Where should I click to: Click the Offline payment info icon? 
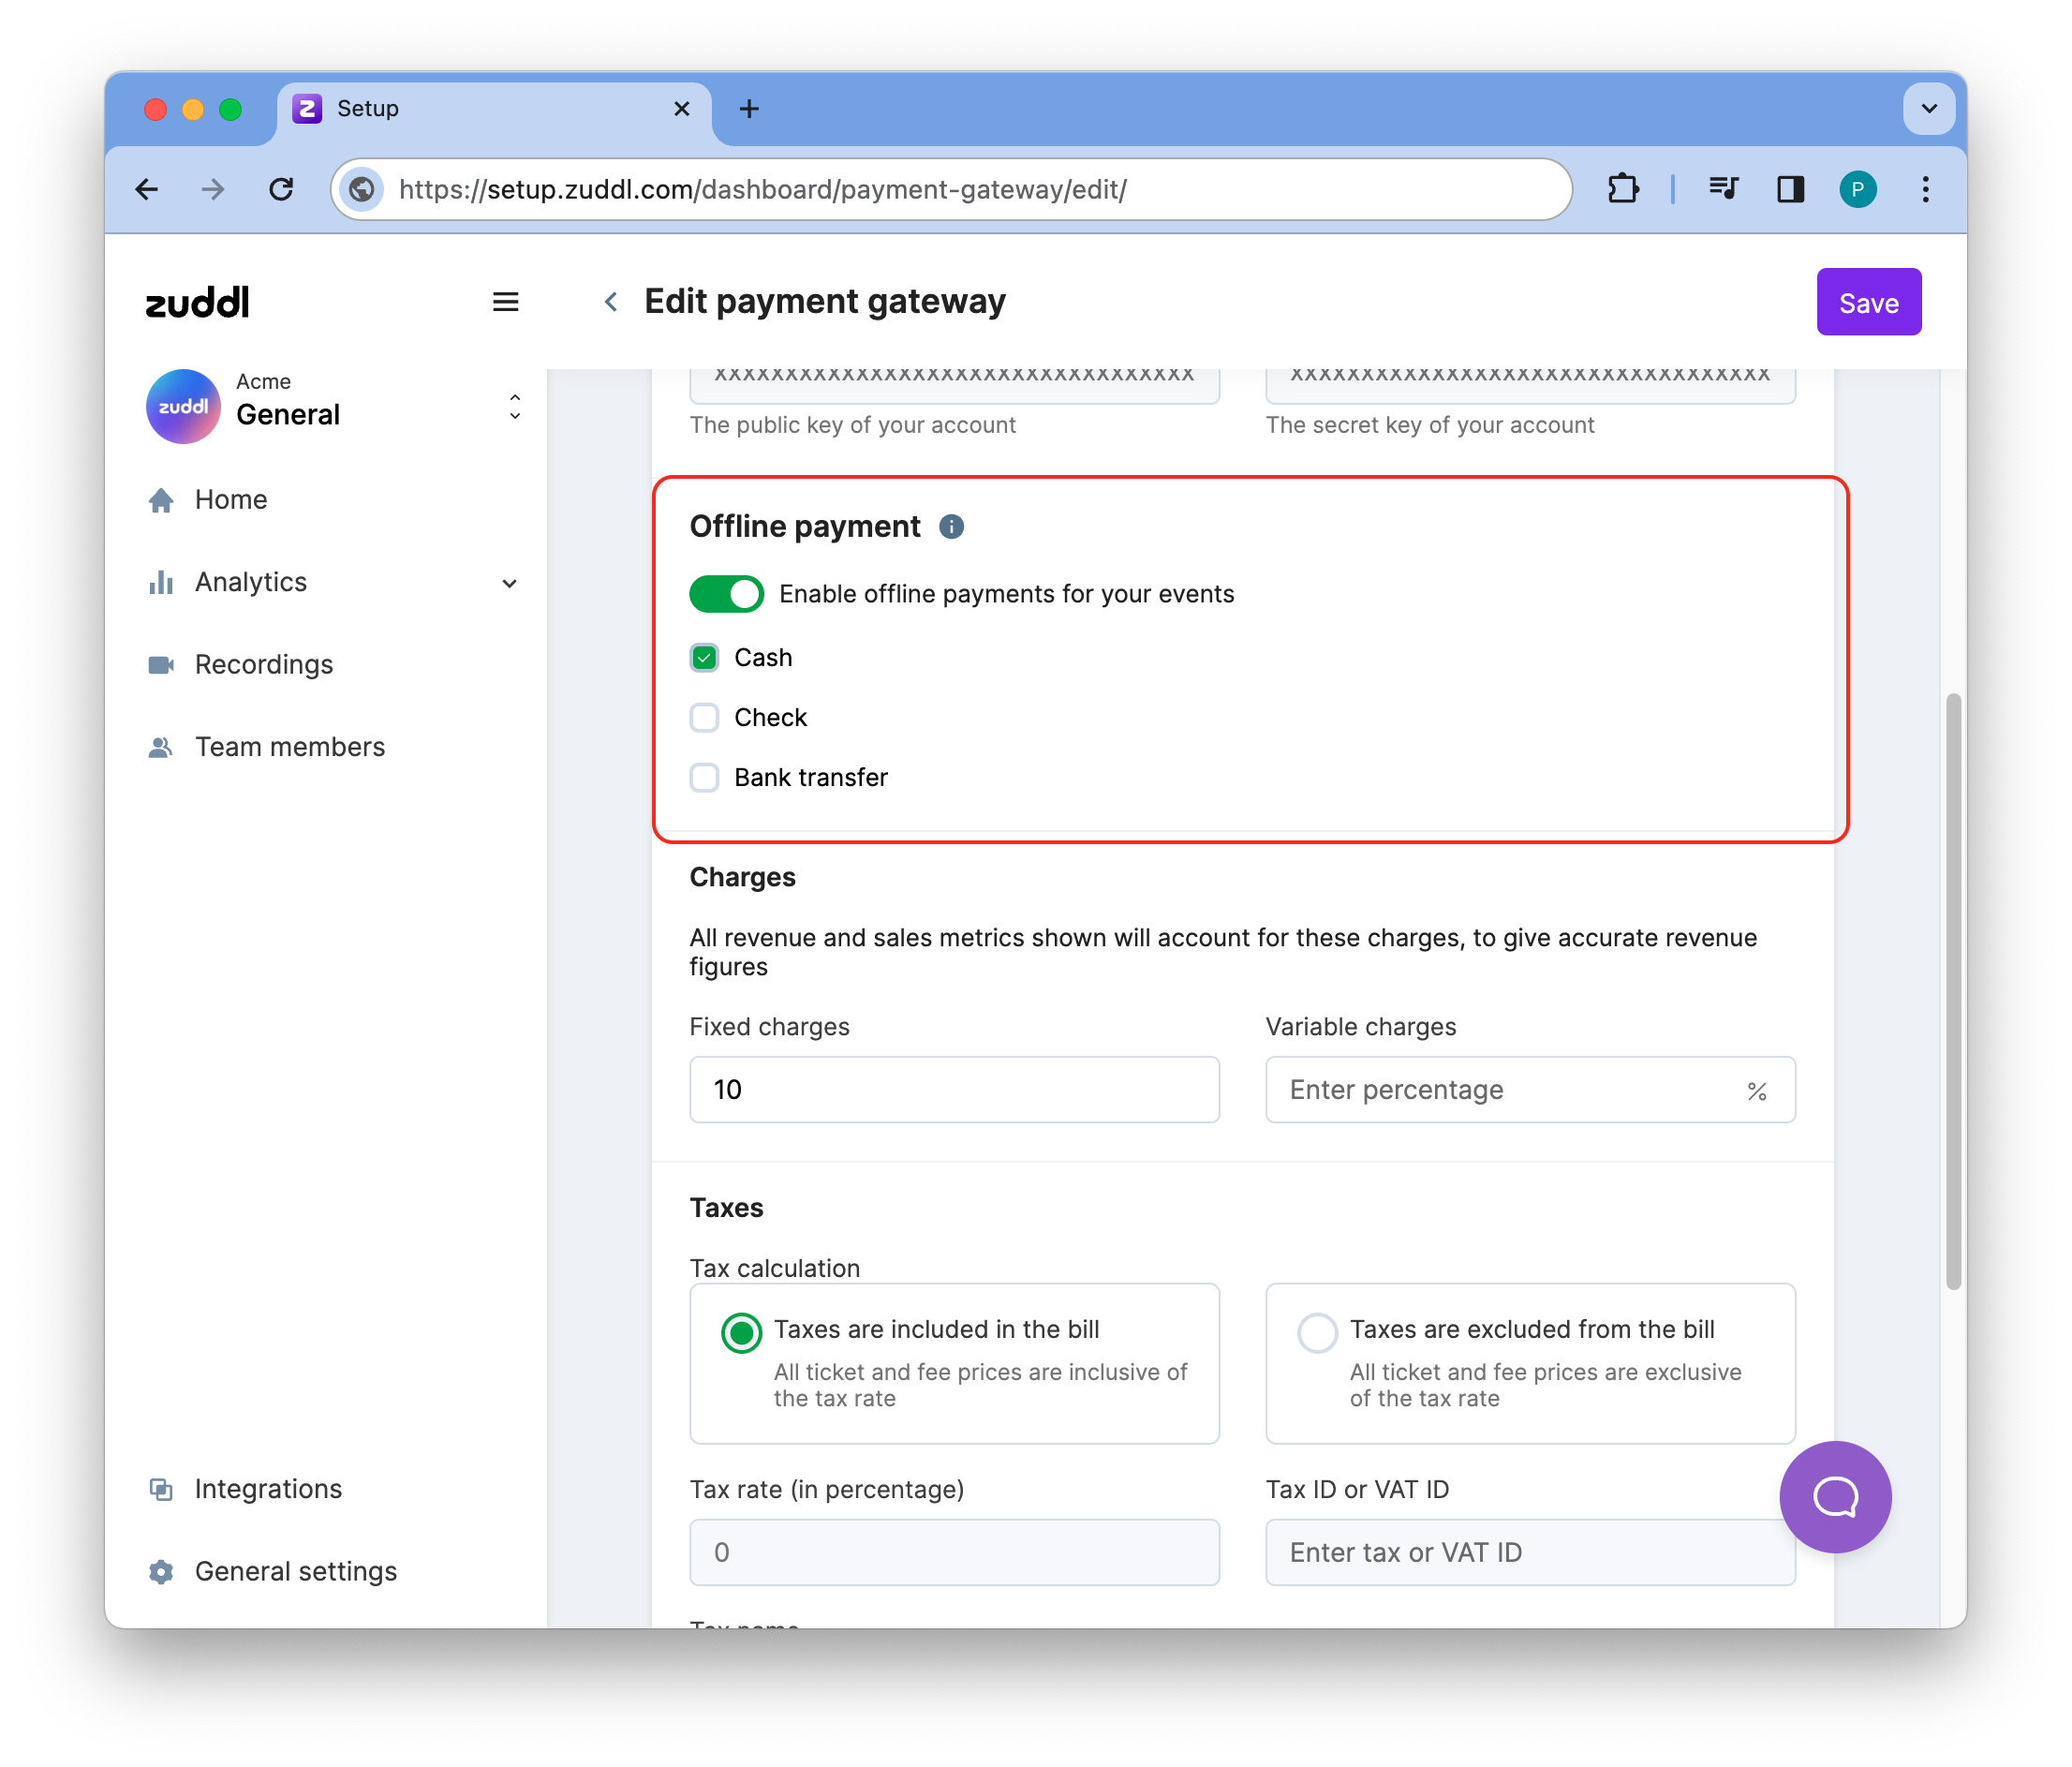[x=951, y=527]
